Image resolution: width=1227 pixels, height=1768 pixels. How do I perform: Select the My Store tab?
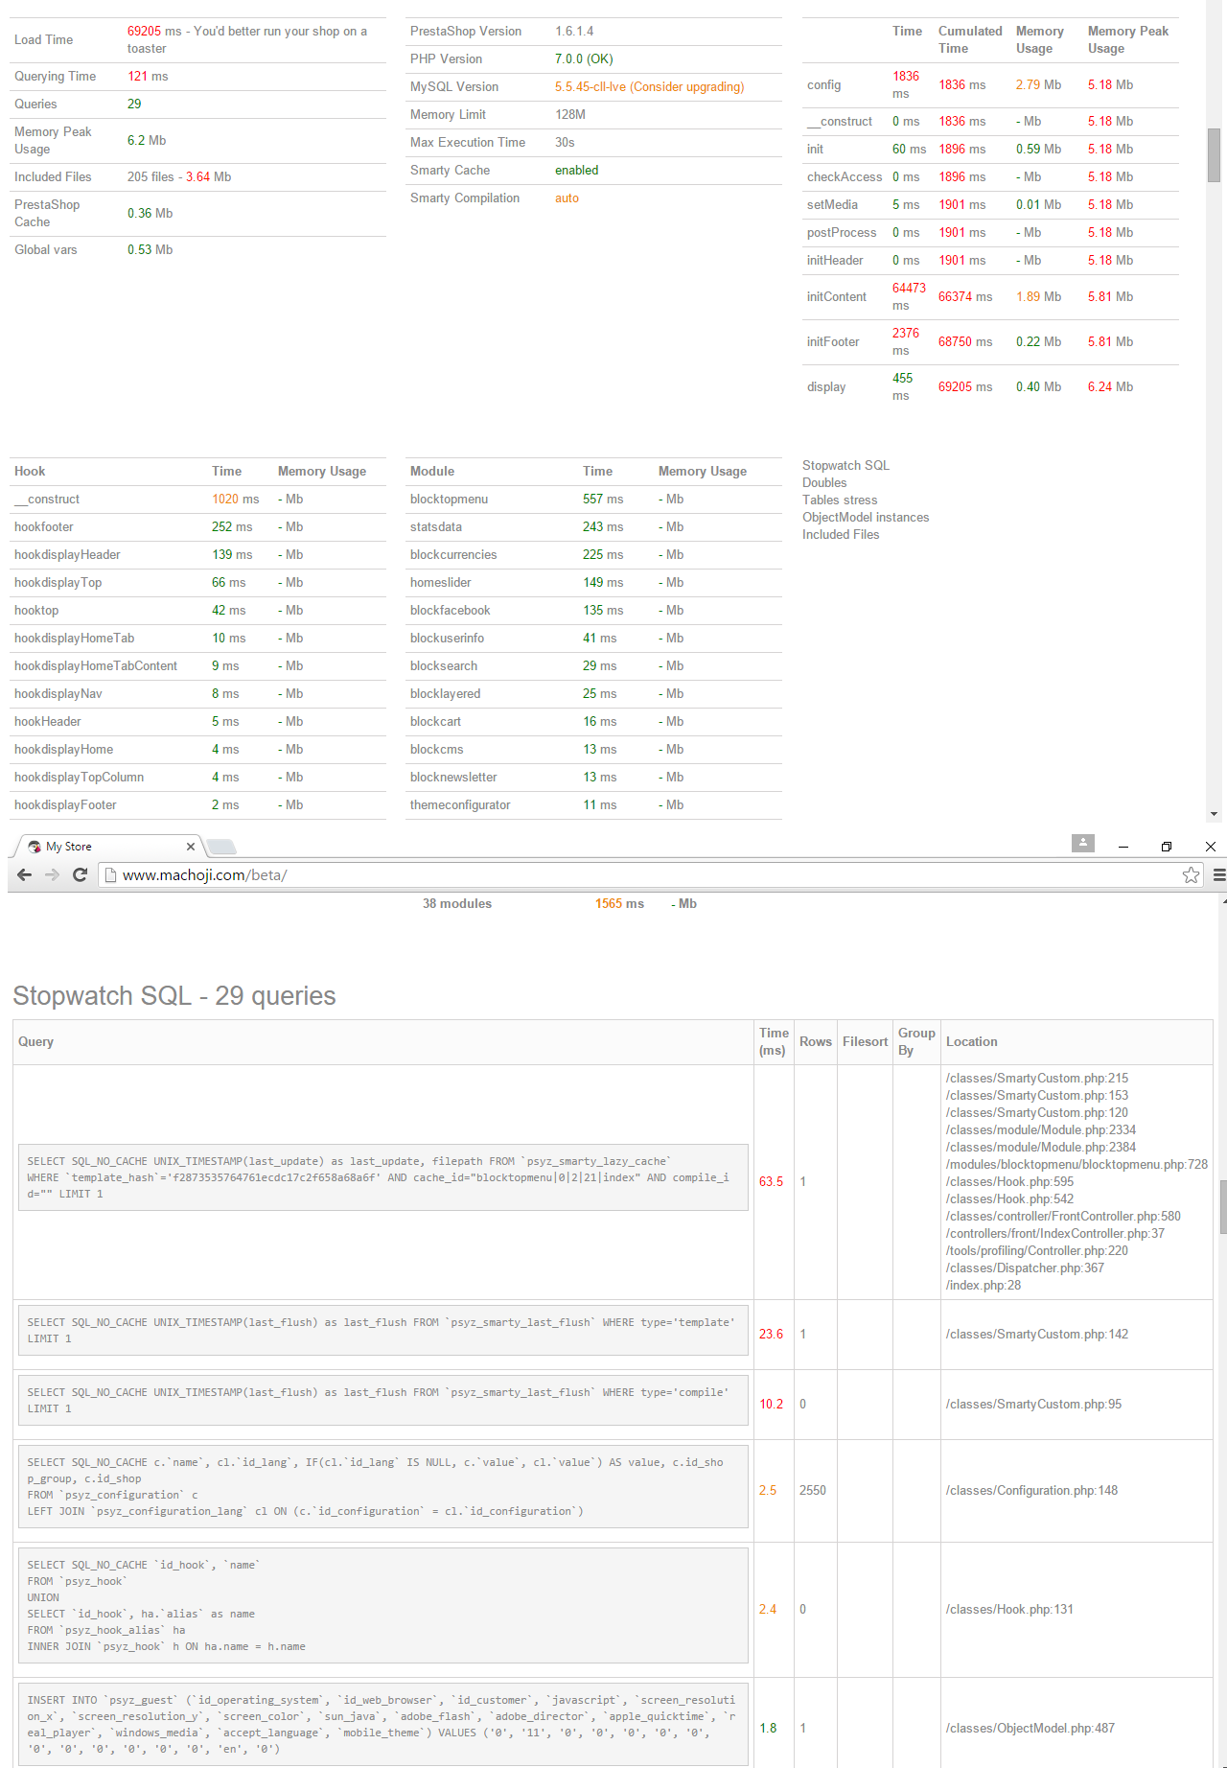click(109, 847)
